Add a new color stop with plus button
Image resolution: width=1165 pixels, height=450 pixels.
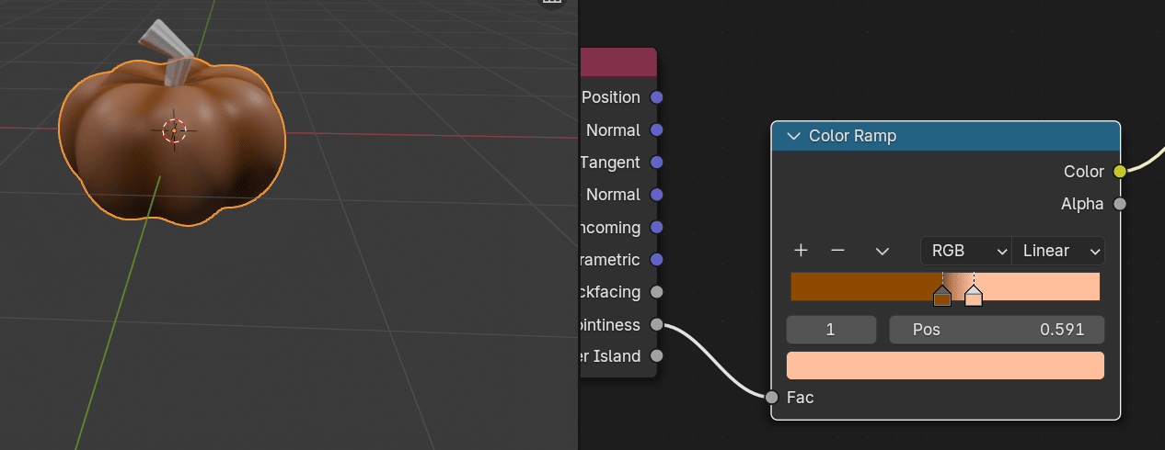point(801,251)
